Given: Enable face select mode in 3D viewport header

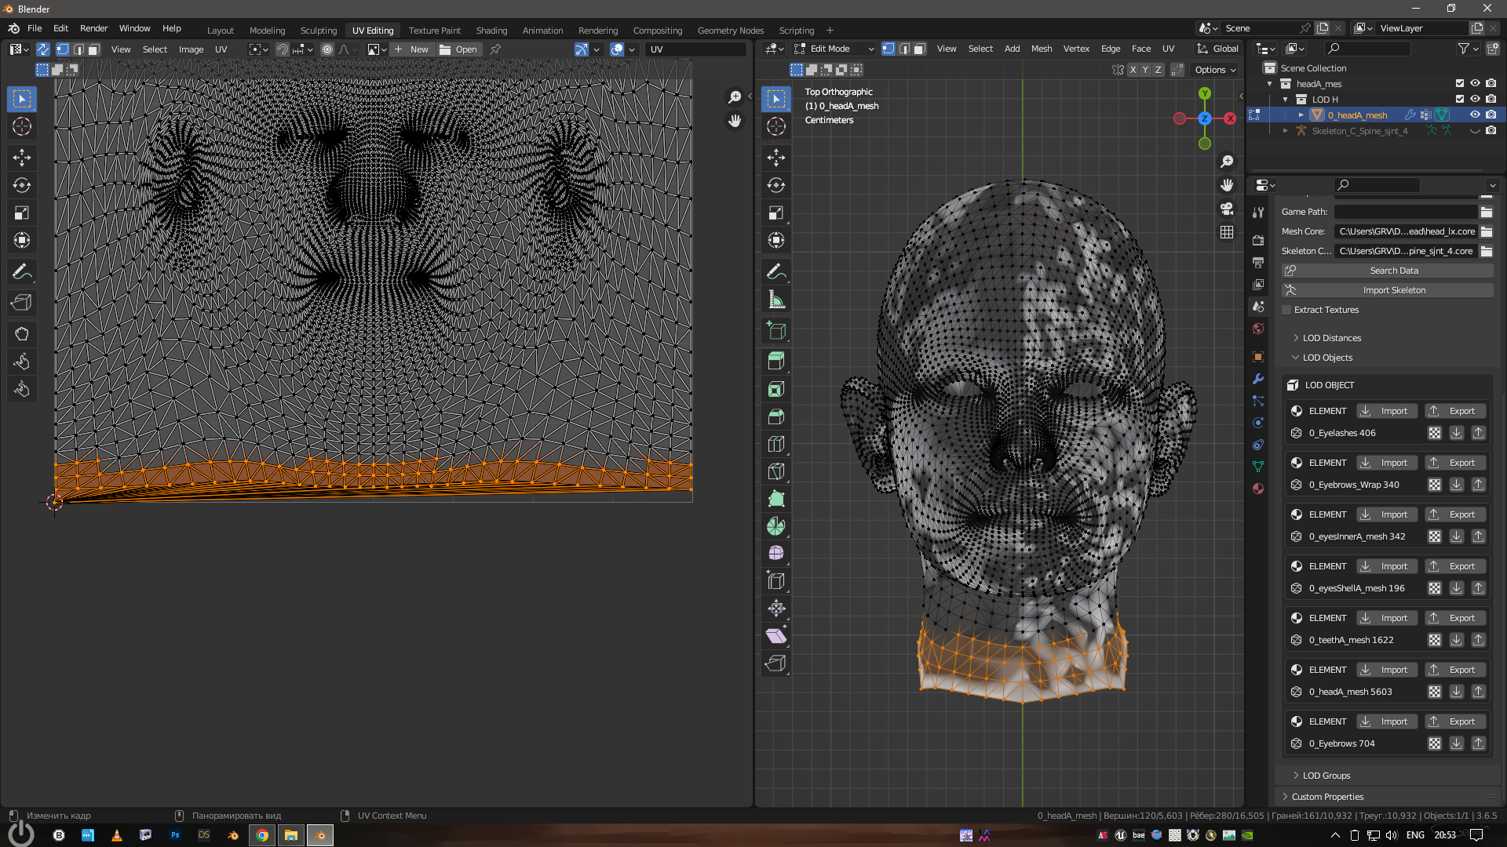Looking at the screenshot, I should click(919, 49).
